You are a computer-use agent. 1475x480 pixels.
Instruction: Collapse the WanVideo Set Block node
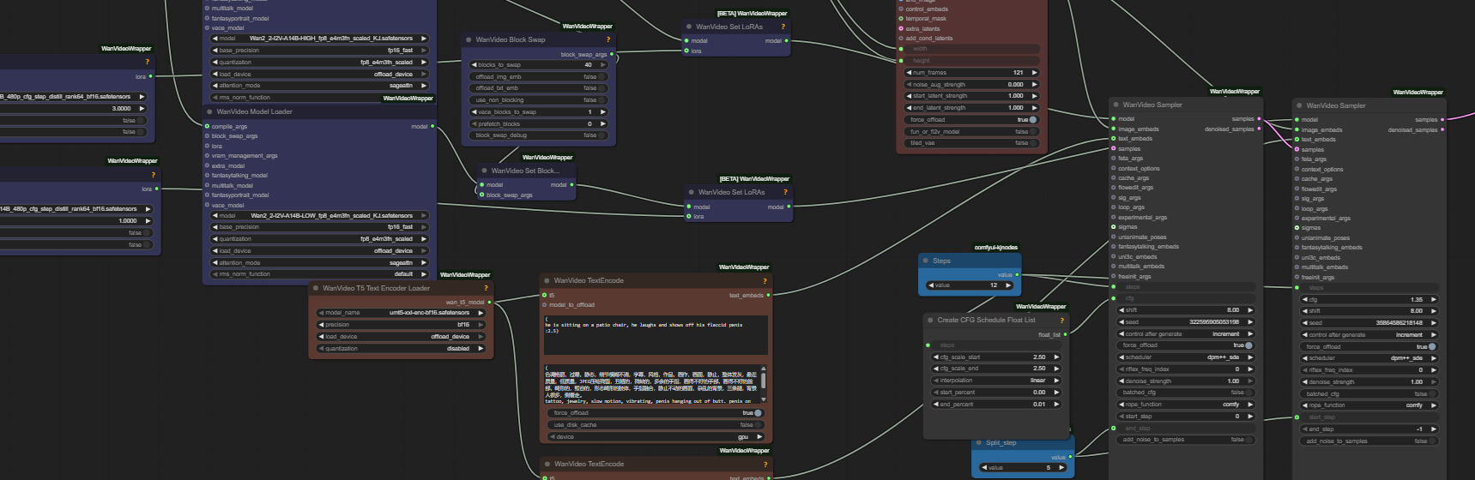coord(484,171)
